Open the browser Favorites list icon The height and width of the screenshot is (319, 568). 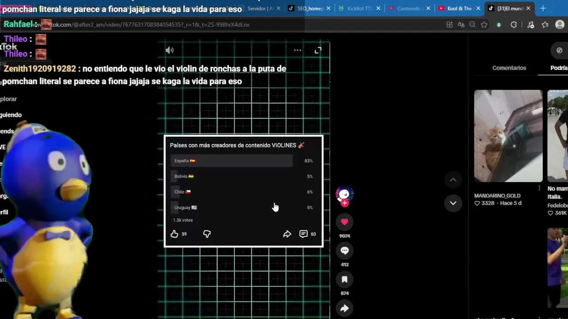coord(545,25)
